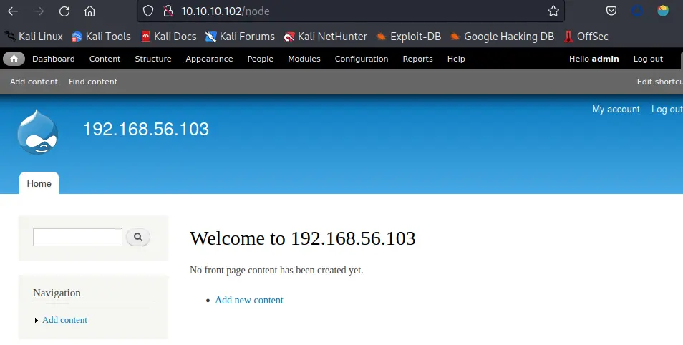Open the People admin menu
The image size is (683, 345).
tap(260, 59)
